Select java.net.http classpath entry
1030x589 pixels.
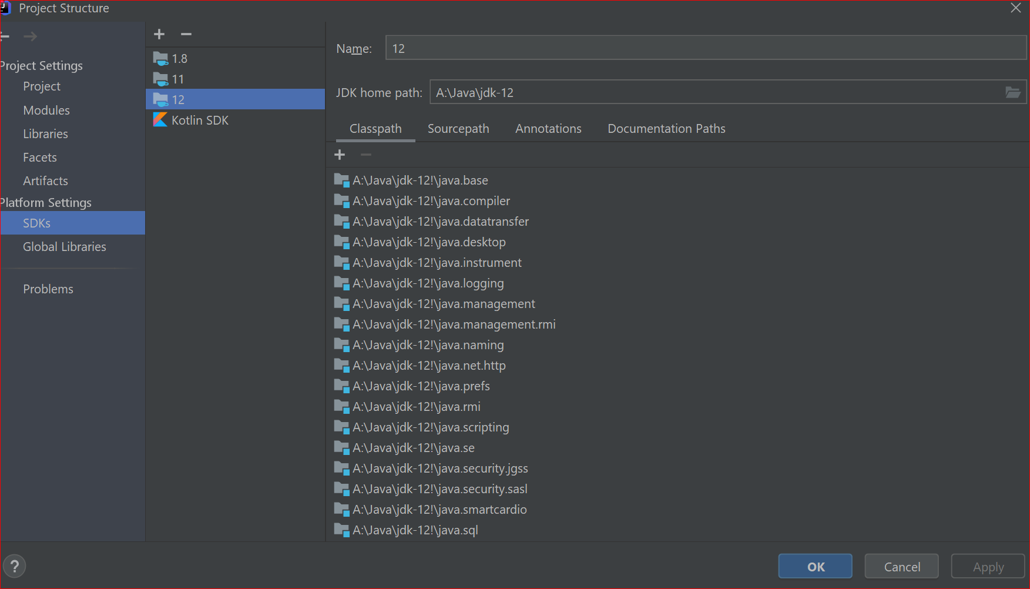pyautogui.click(x=420, y=366)
